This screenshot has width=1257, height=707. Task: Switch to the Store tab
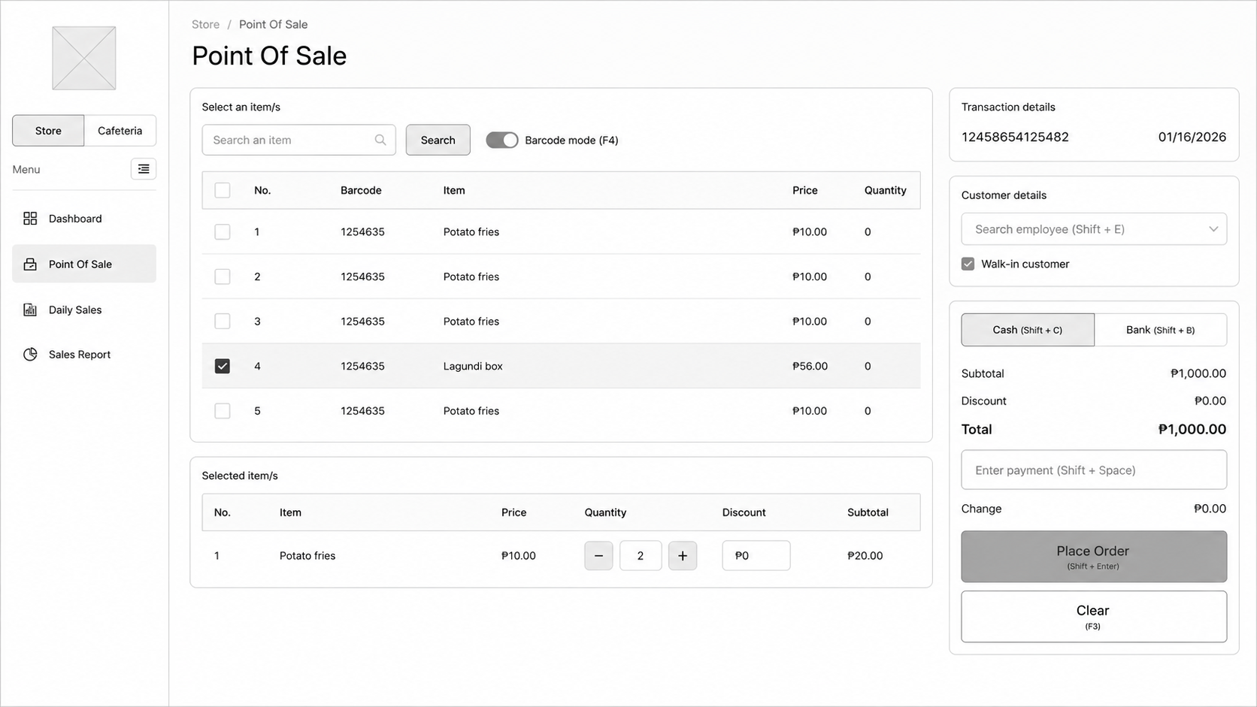point(48,131)
